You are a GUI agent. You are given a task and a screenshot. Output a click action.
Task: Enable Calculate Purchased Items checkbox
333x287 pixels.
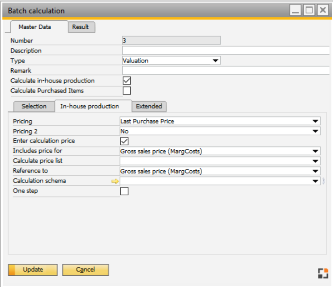(127, 90)
